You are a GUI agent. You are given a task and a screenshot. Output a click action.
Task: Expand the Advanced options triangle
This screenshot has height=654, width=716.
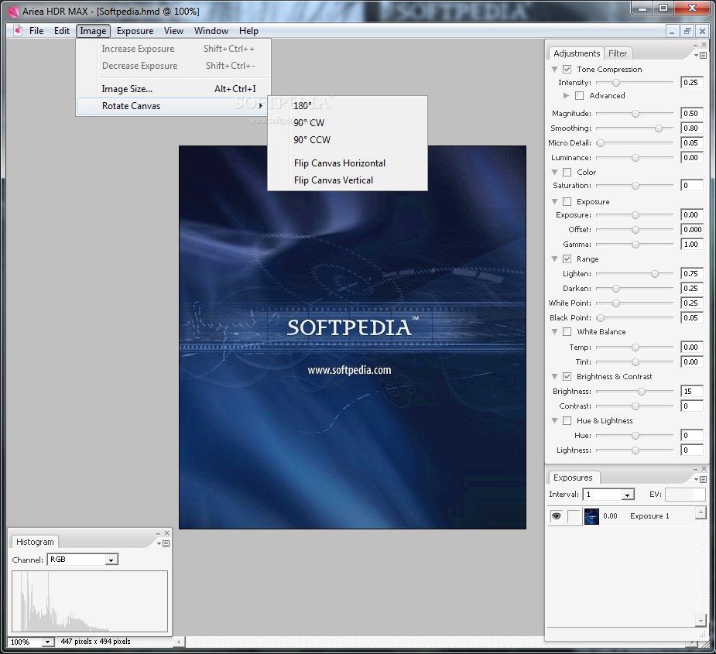coord(567,95)
